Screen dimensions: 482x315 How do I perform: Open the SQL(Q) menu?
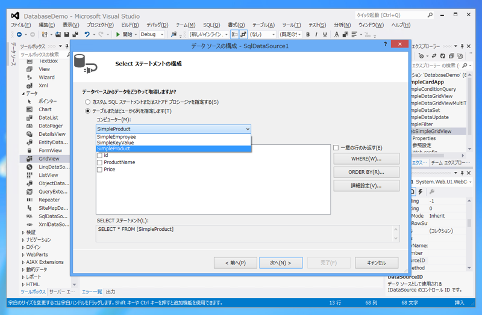click(x=211, y=25)
